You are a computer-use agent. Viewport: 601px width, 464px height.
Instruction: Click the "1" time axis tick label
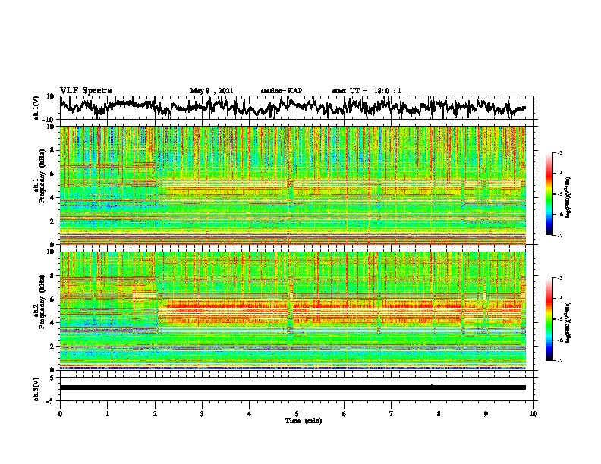(x=107, y=414)
